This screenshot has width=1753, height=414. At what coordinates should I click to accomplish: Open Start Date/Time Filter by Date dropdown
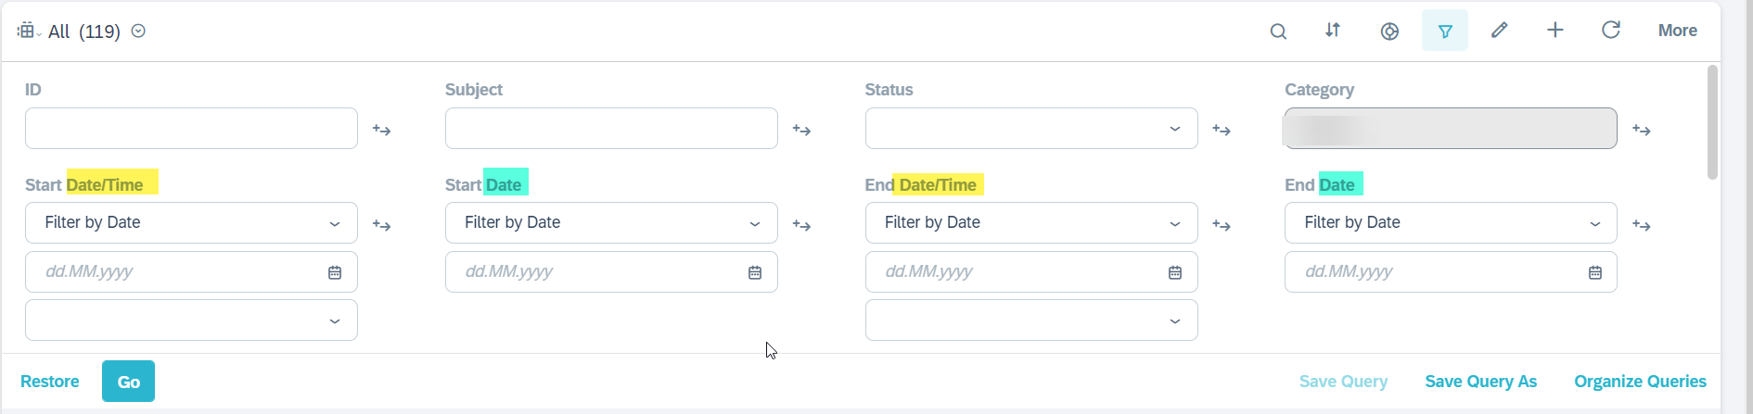(191, 223)
